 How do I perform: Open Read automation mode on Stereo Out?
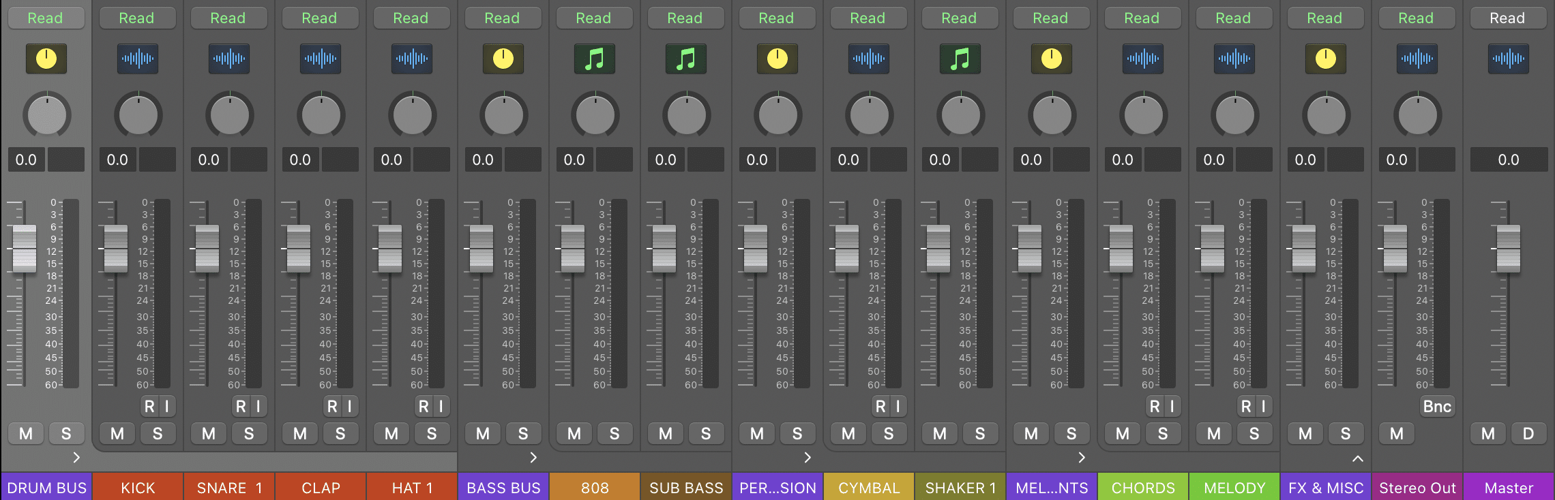[1416, 18]
